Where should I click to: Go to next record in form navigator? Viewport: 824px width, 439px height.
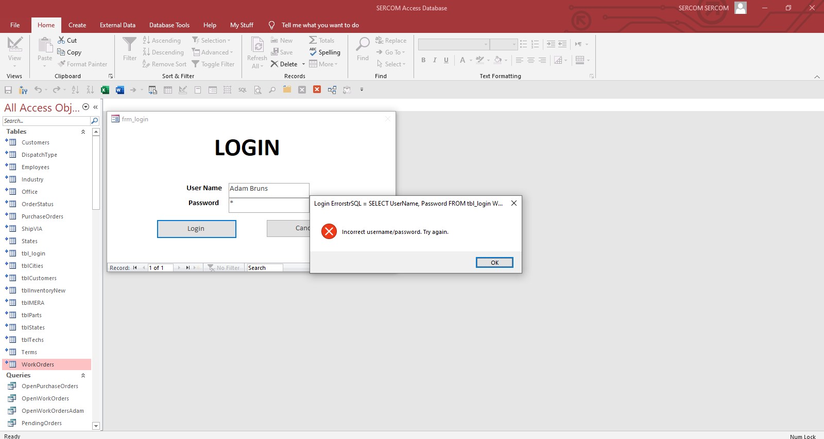[x=179, y=268]
